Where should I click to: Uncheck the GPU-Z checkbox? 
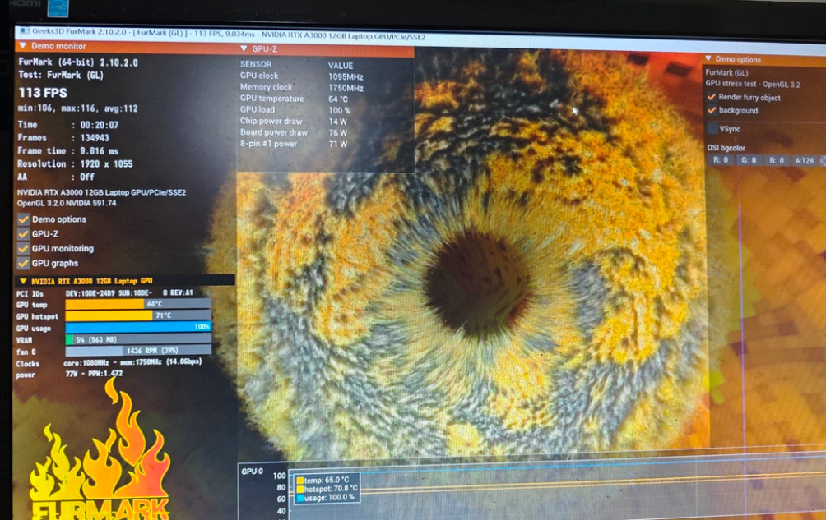click(x=23, y=234)
